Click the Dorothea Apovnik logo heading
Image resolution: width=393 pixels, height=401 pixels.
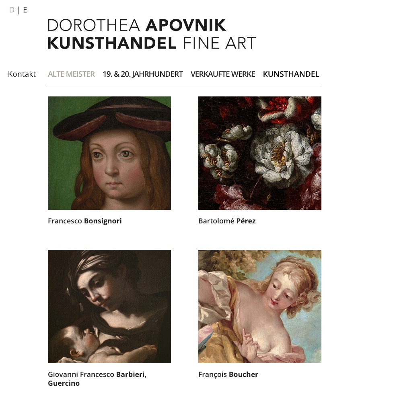[152, 34]
